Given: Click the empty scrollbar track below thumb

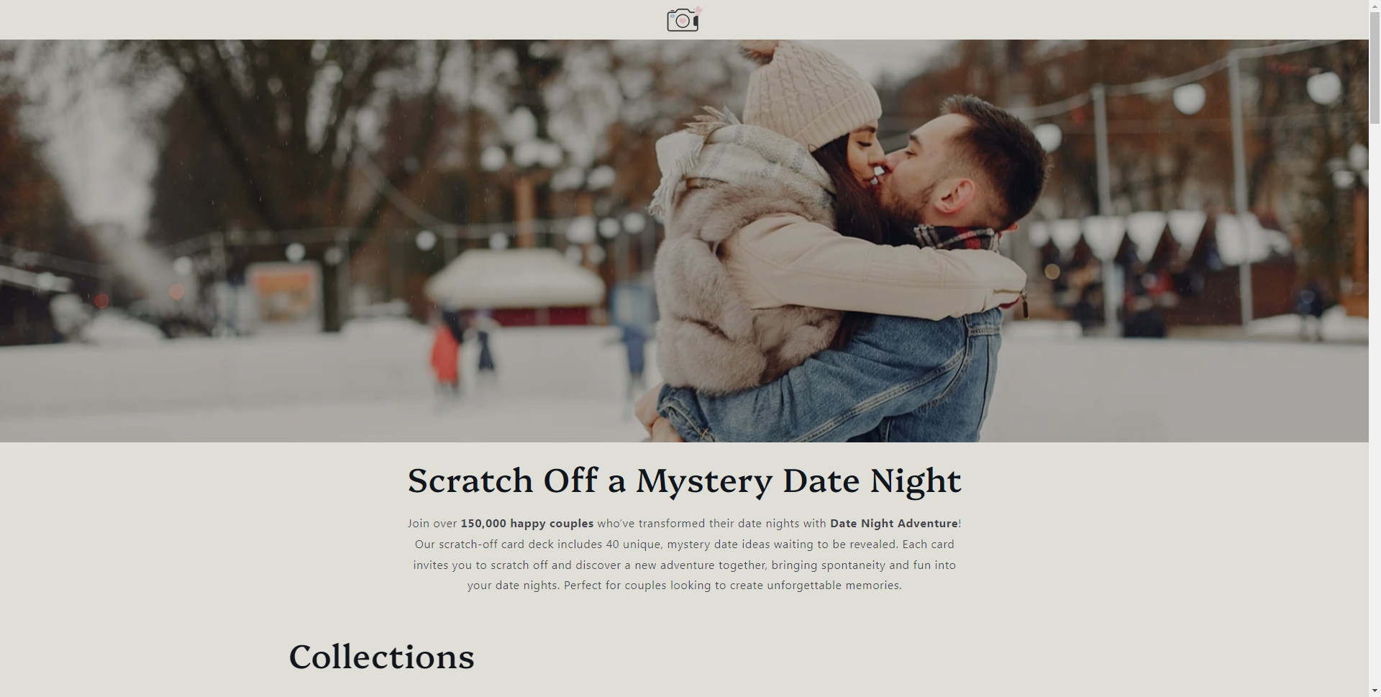Looking at the screenshot, I should point(1375,403).
